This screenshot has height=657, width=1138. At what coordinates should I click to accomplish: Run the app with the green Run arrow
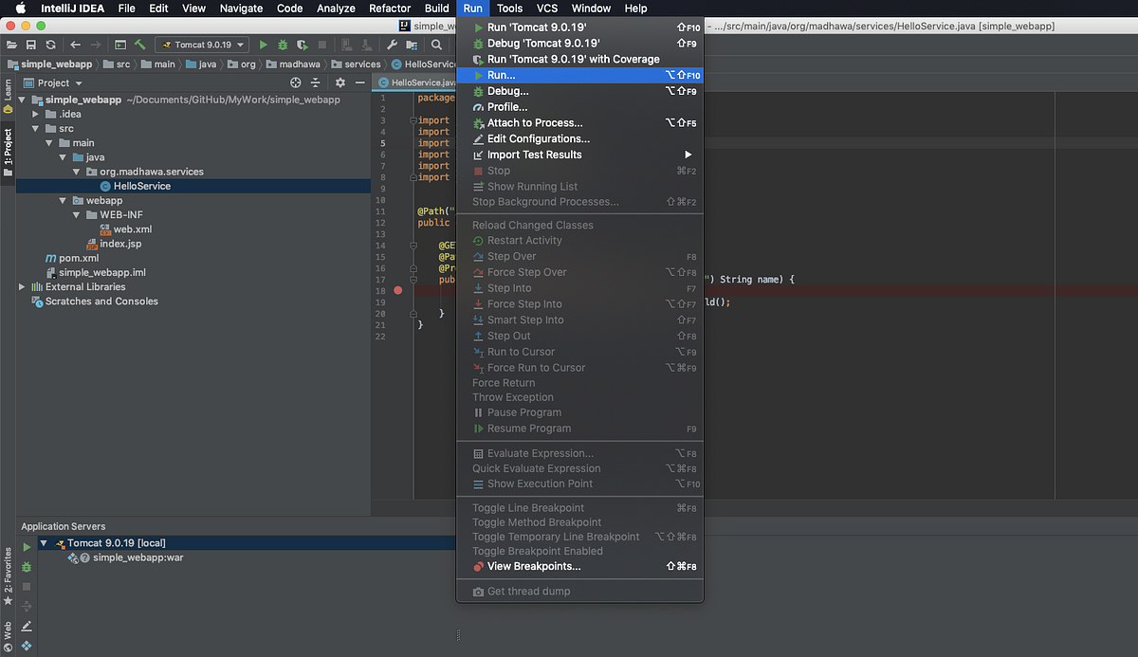click(264, 44)
